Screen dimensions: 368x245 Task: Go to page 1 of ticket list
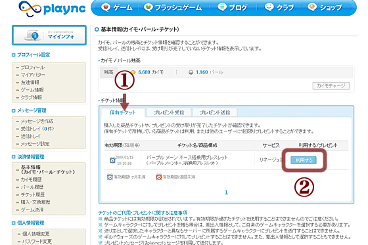[226, 192]
